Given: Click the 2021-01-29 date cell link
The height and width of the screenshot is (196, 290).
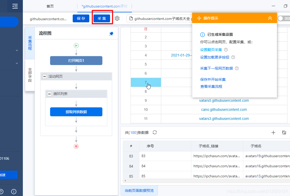Looking at the screenshot, I should 181,55.
